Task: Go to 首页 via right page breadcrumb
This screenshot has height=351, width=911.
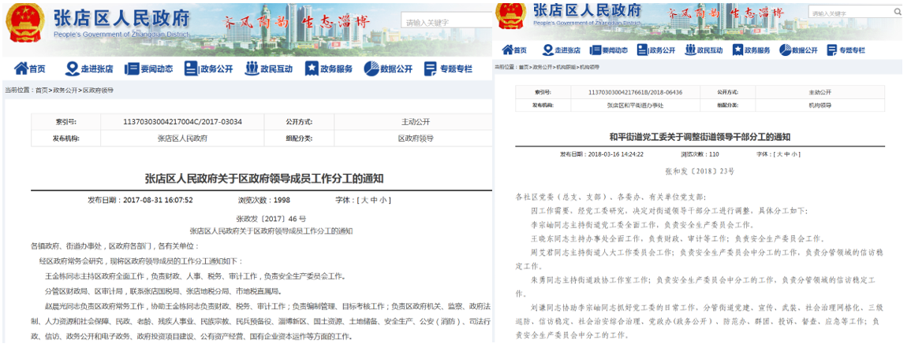Action: pyautogui.click(x=524, y=68)
